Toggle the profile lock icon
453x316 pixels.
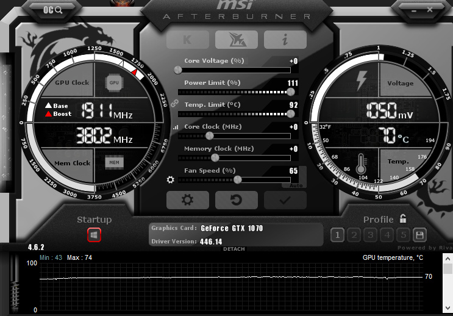(x=403, y=218)
